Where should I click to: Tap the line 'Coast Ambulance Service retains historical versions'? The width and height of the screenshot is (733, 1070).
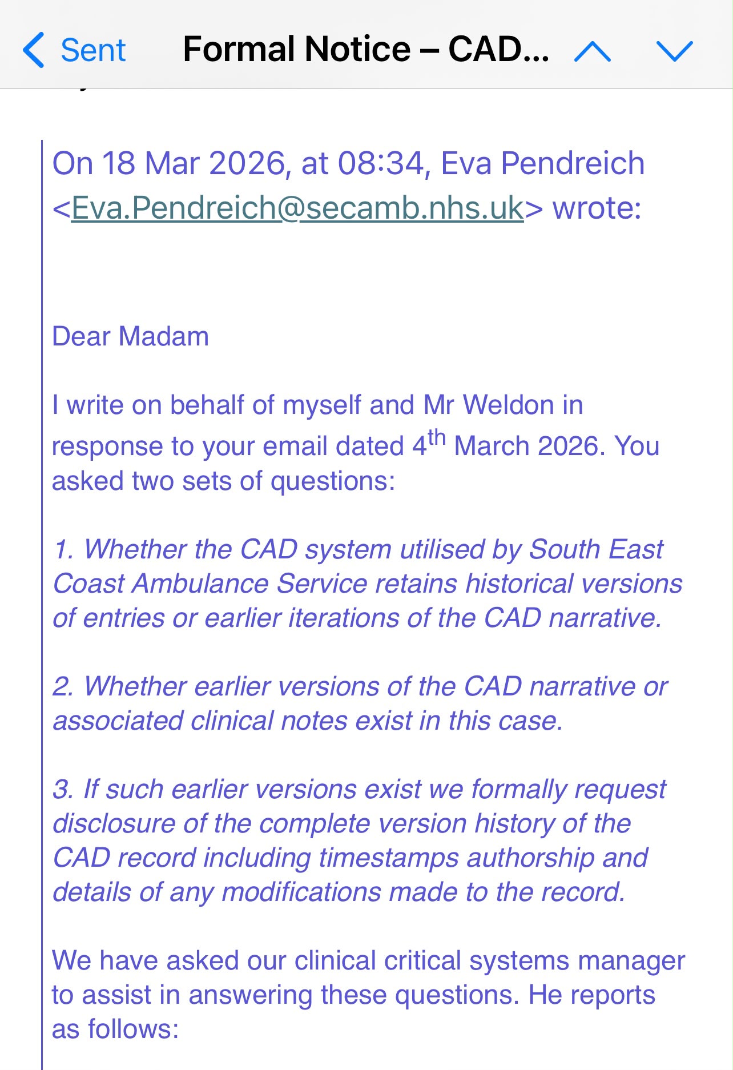click(368, 584)
